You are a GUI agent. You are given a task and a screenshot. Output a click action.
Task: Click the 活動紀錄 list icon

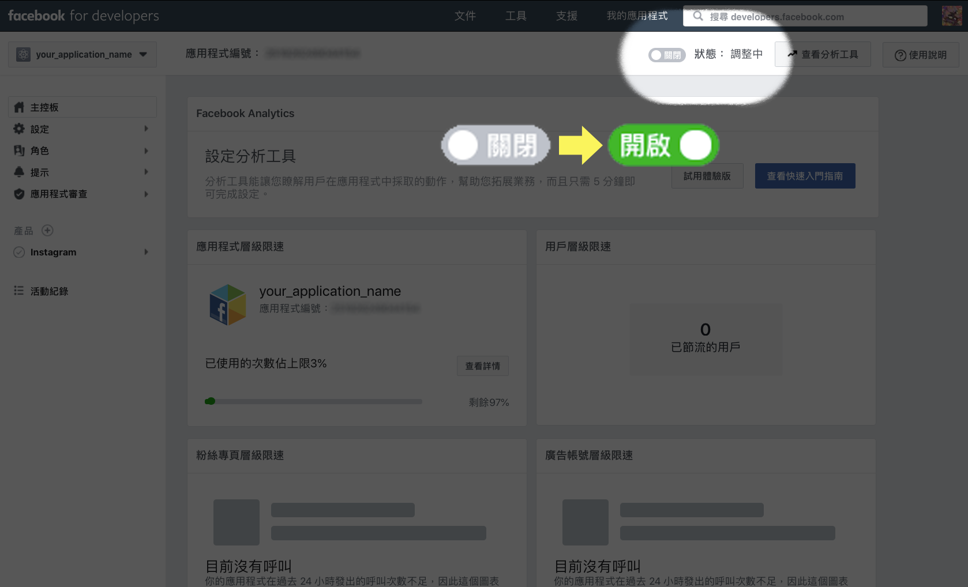pyautogui.click(x=19, y=291)
